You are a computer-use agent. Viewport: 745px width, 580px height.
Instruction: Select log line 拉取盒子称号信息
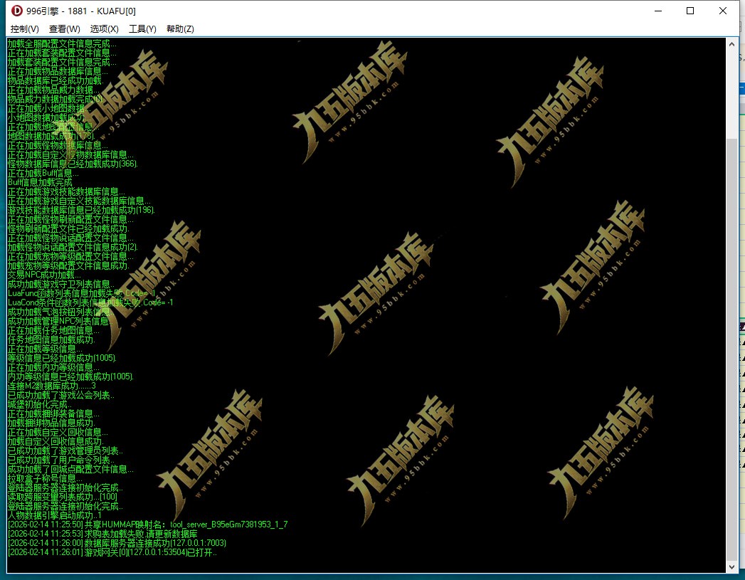(45, 479)
